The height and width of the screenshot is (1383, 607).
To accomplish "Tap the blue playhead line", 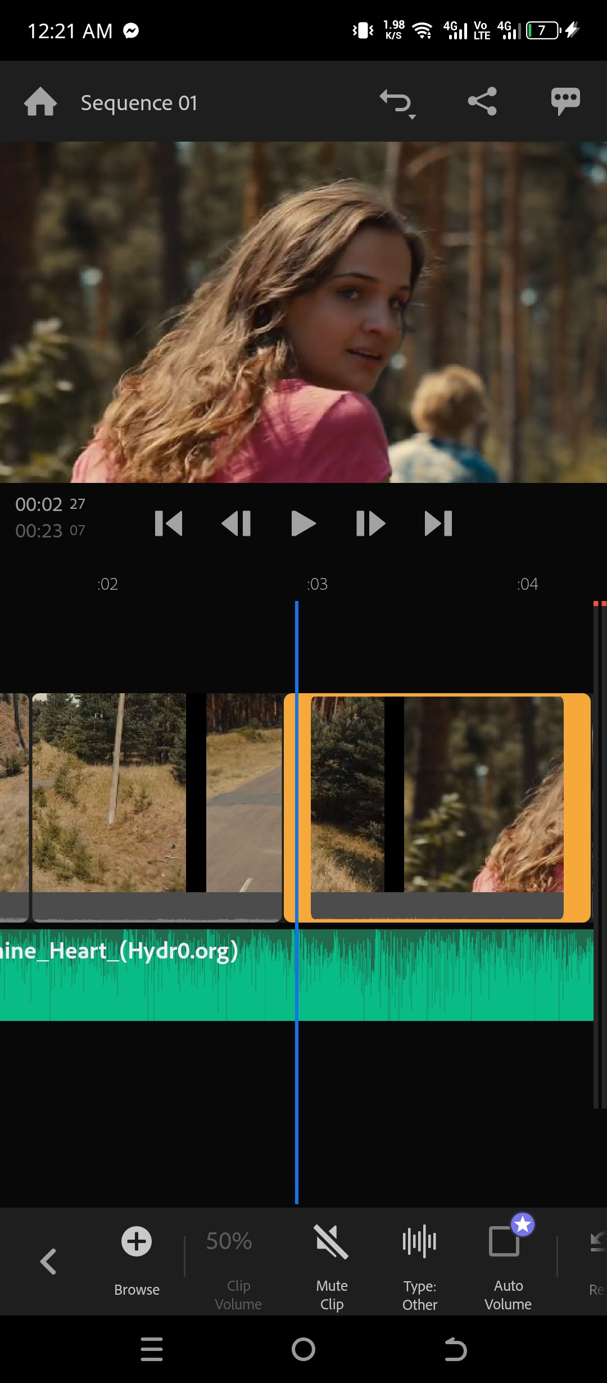I will pyautogui.click(x=297, y=902).
